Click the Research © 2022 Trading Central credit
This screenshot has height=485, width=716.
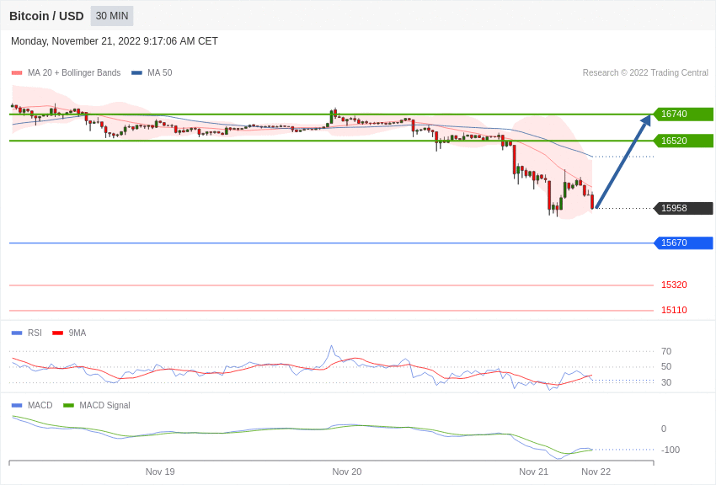click(645, 73)
